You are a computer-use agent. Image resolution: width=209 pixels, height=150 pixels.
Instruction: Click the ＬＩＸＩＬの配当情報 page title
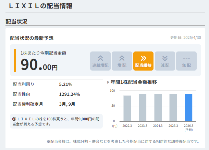(41, 6)
